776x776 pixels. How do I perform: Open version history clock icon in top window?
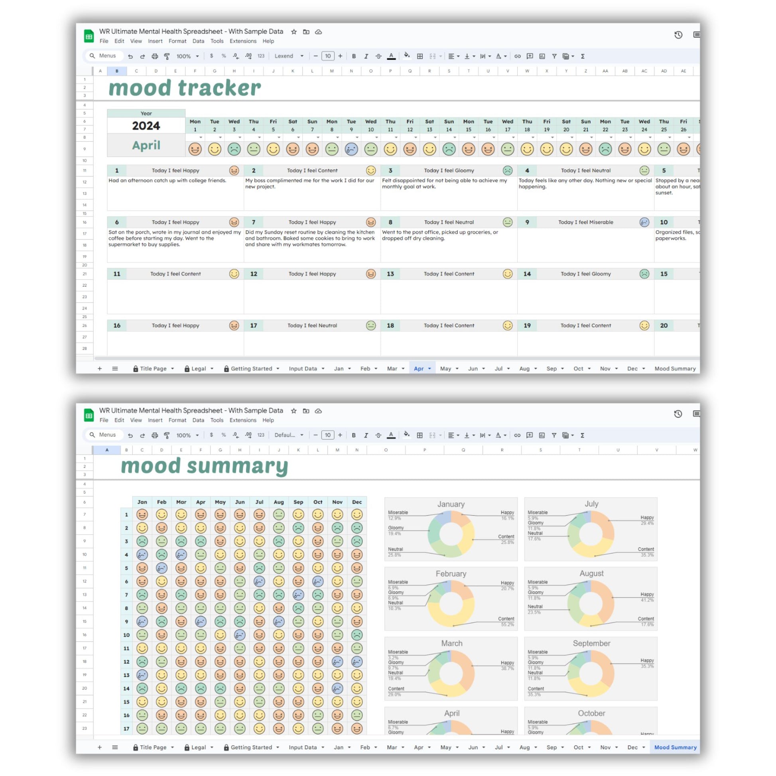coord(678,35)
